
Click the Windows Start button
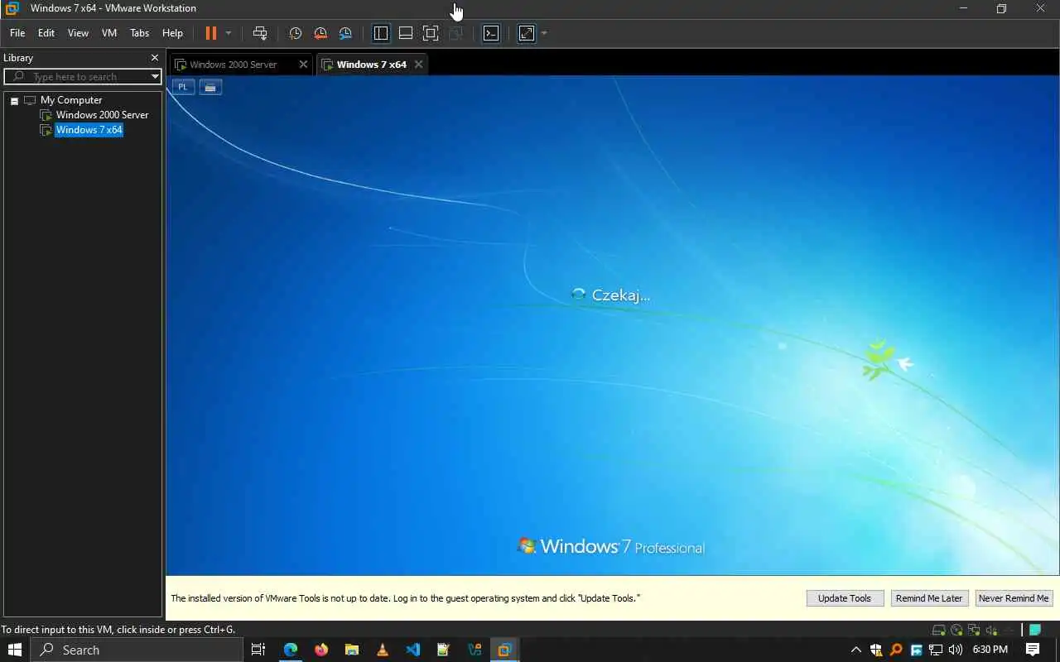tap(15, 650)
